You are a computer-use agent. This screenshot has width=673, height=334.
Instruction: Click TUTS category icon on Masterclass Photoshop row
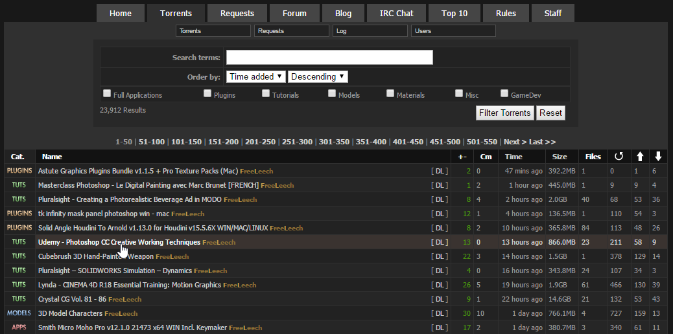[19, 184]
